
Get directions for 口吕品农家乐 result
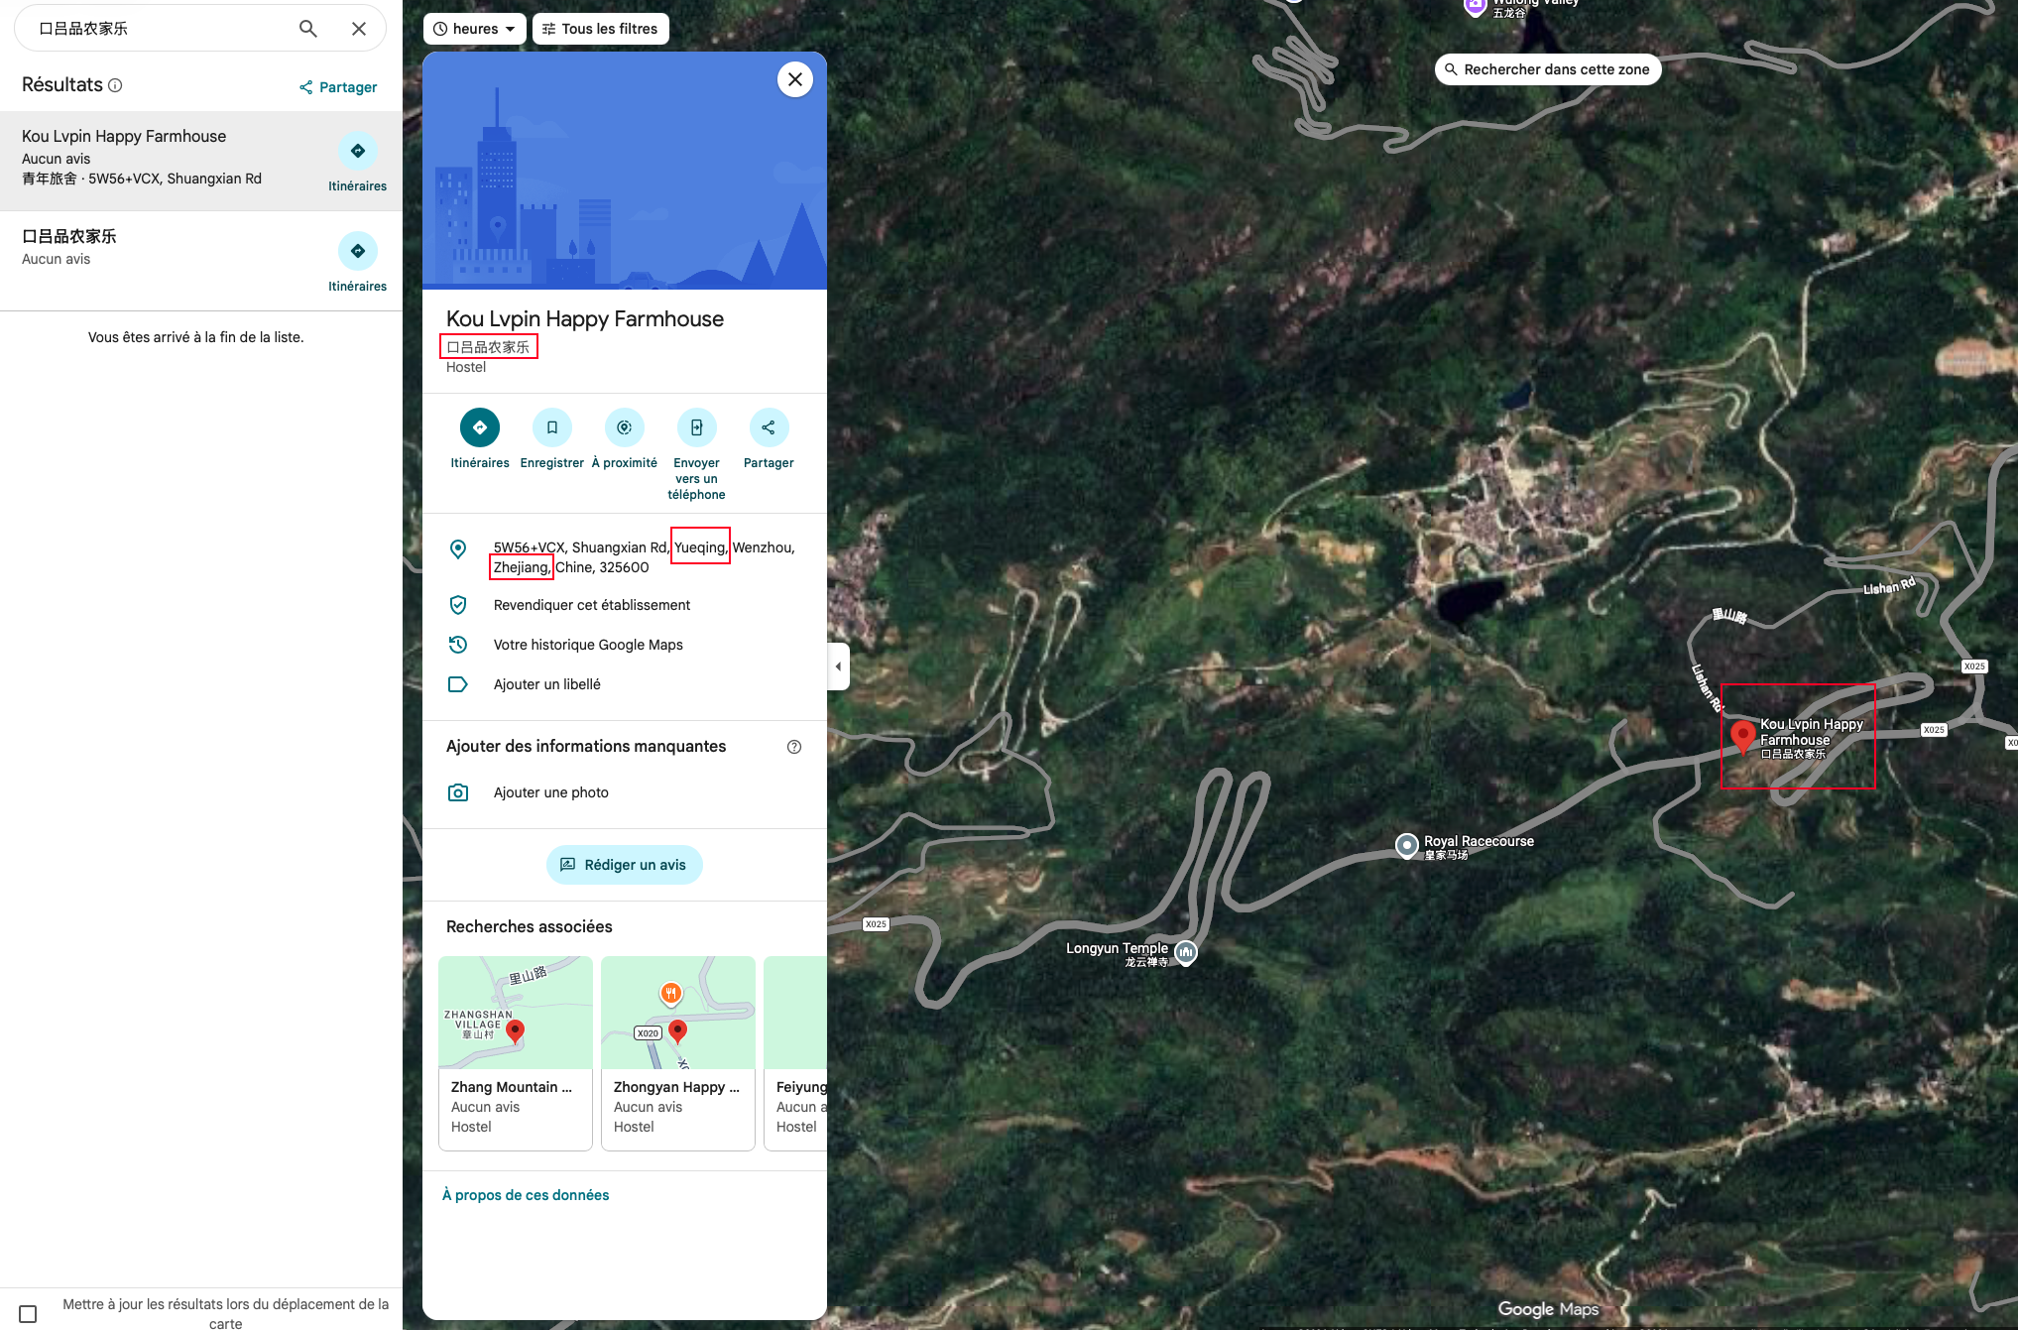pyautogui.click(x=358, y=262)
